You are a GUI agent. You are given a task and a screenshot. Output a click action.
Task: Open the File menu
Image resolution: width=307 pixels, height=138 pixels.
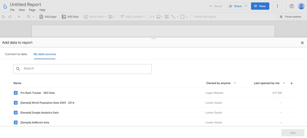click(12, 10)
